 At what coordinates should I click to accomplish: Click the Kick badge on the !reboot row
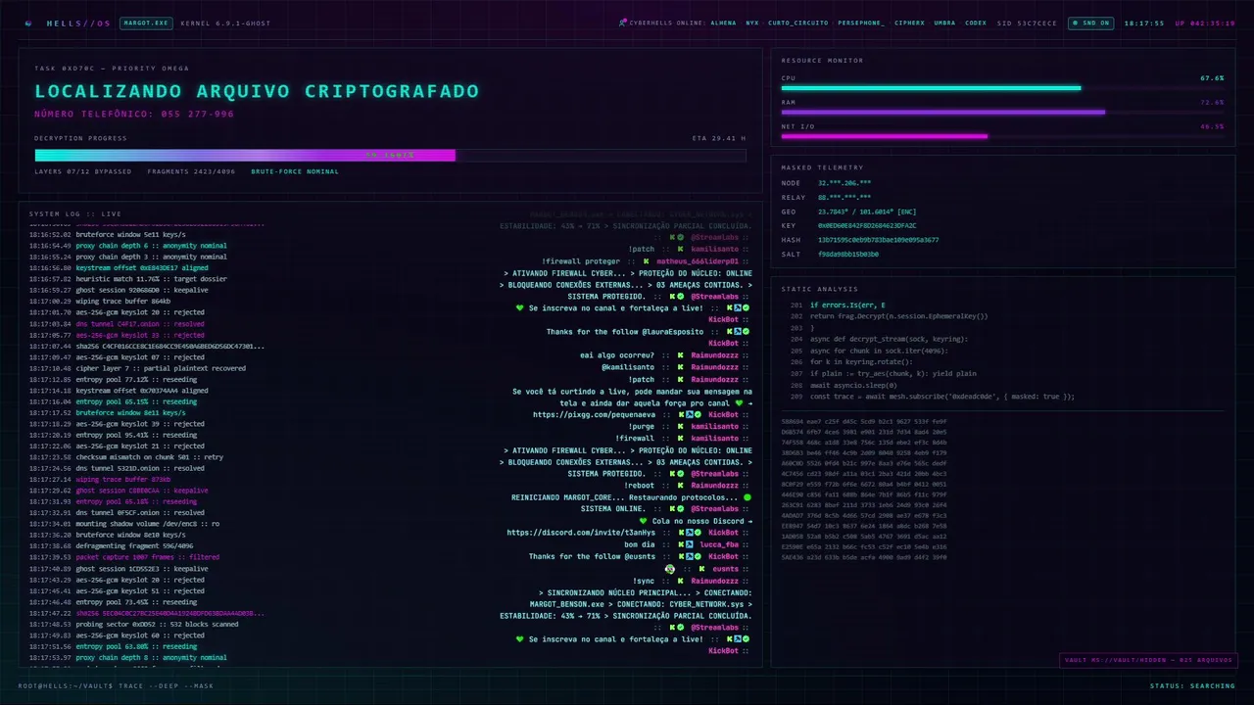pyautogui.click(x=680, y=486)
